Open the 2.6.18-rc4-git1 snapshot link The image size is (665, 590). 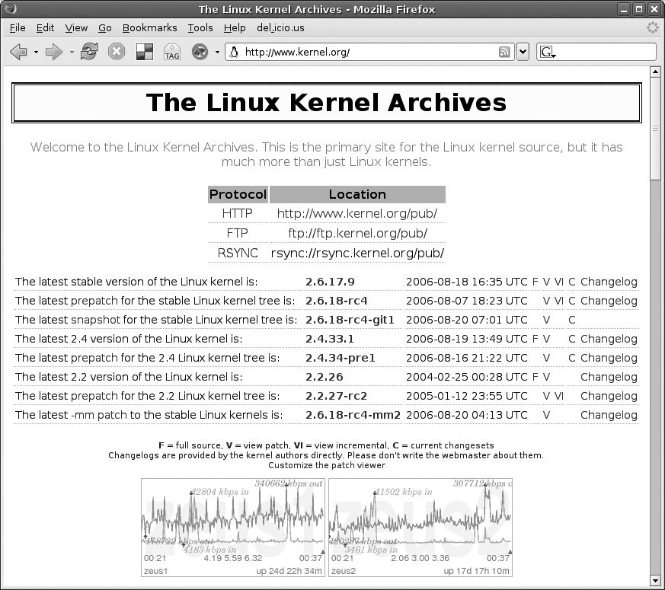pos(350,320)
